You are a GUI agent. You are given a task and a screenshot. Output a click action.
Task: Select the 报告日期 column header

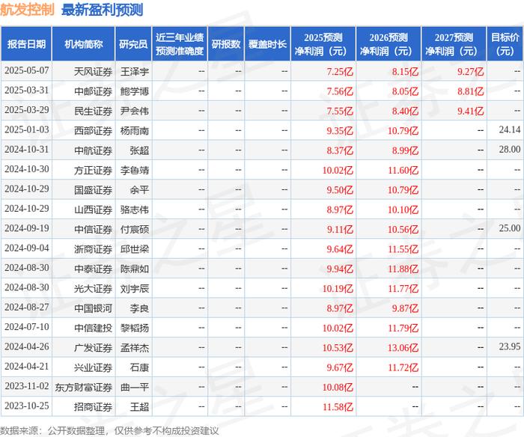[26, 43]
